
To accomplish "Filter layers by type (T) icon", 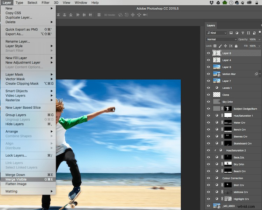I will [243, 33].
